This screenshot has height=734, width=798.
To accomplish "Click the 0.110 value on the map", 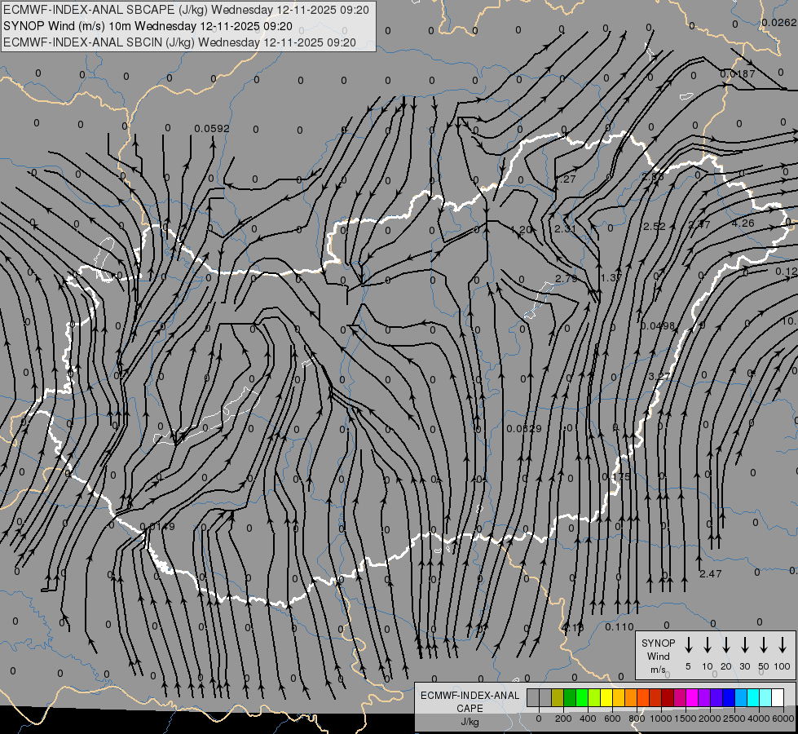I will [x=619, y=627].
